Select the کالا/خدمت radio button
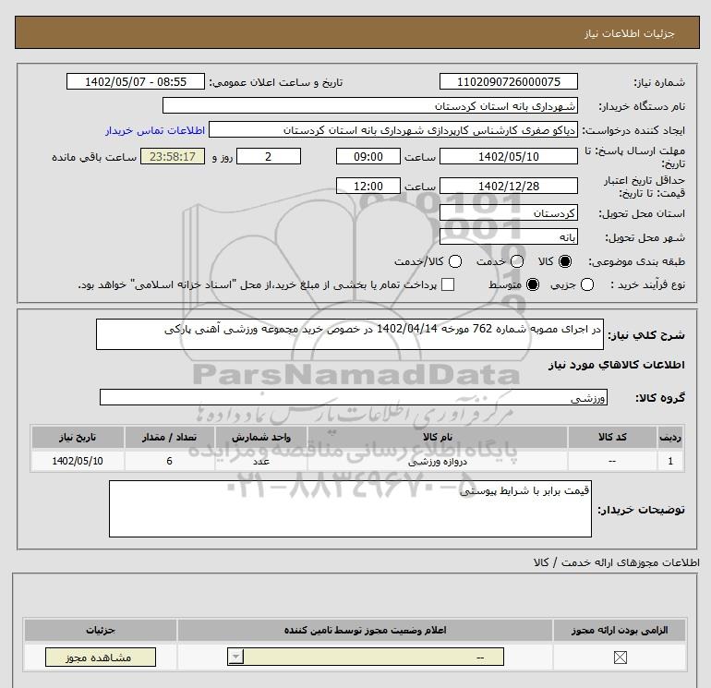711x688 pixels. [x=455, y=261]
